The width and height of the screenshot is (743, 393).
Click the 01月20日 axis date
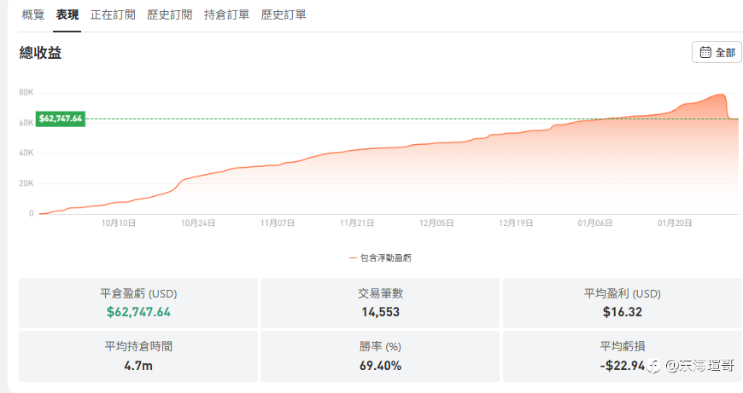point(675,223)
